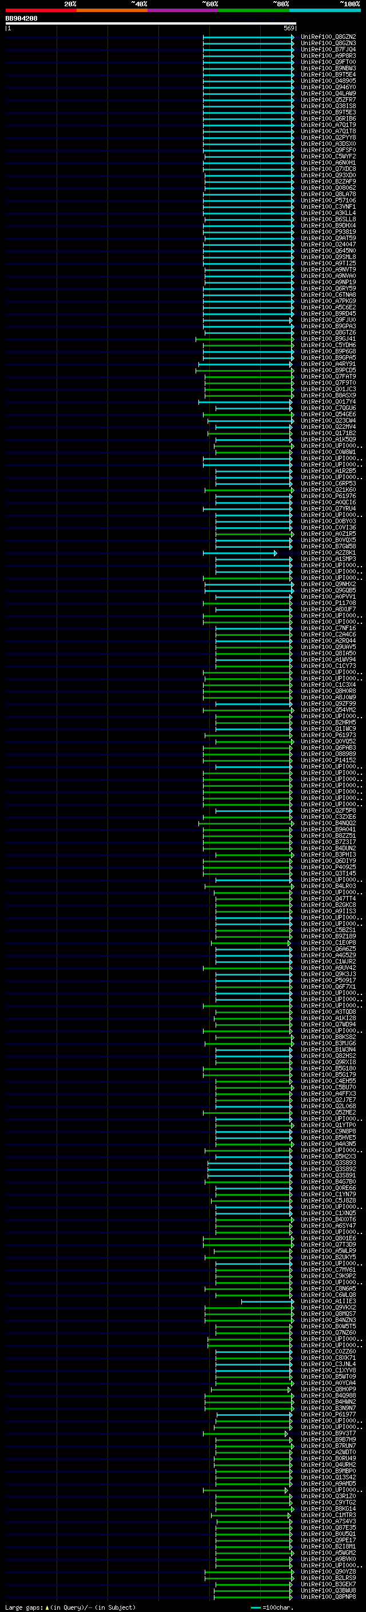Select UniRef100_Q01JC3 entry text

click(x=328, y=389)
